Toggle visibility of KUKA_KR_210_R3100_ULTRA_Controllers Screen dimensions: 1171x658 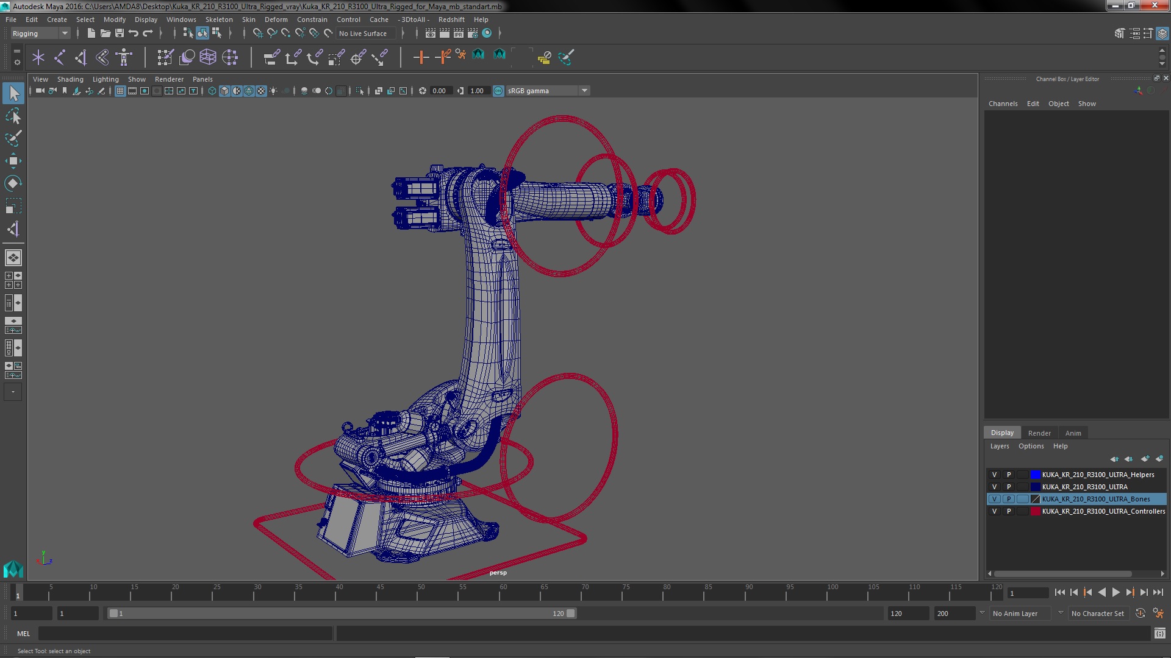[995, 510]
